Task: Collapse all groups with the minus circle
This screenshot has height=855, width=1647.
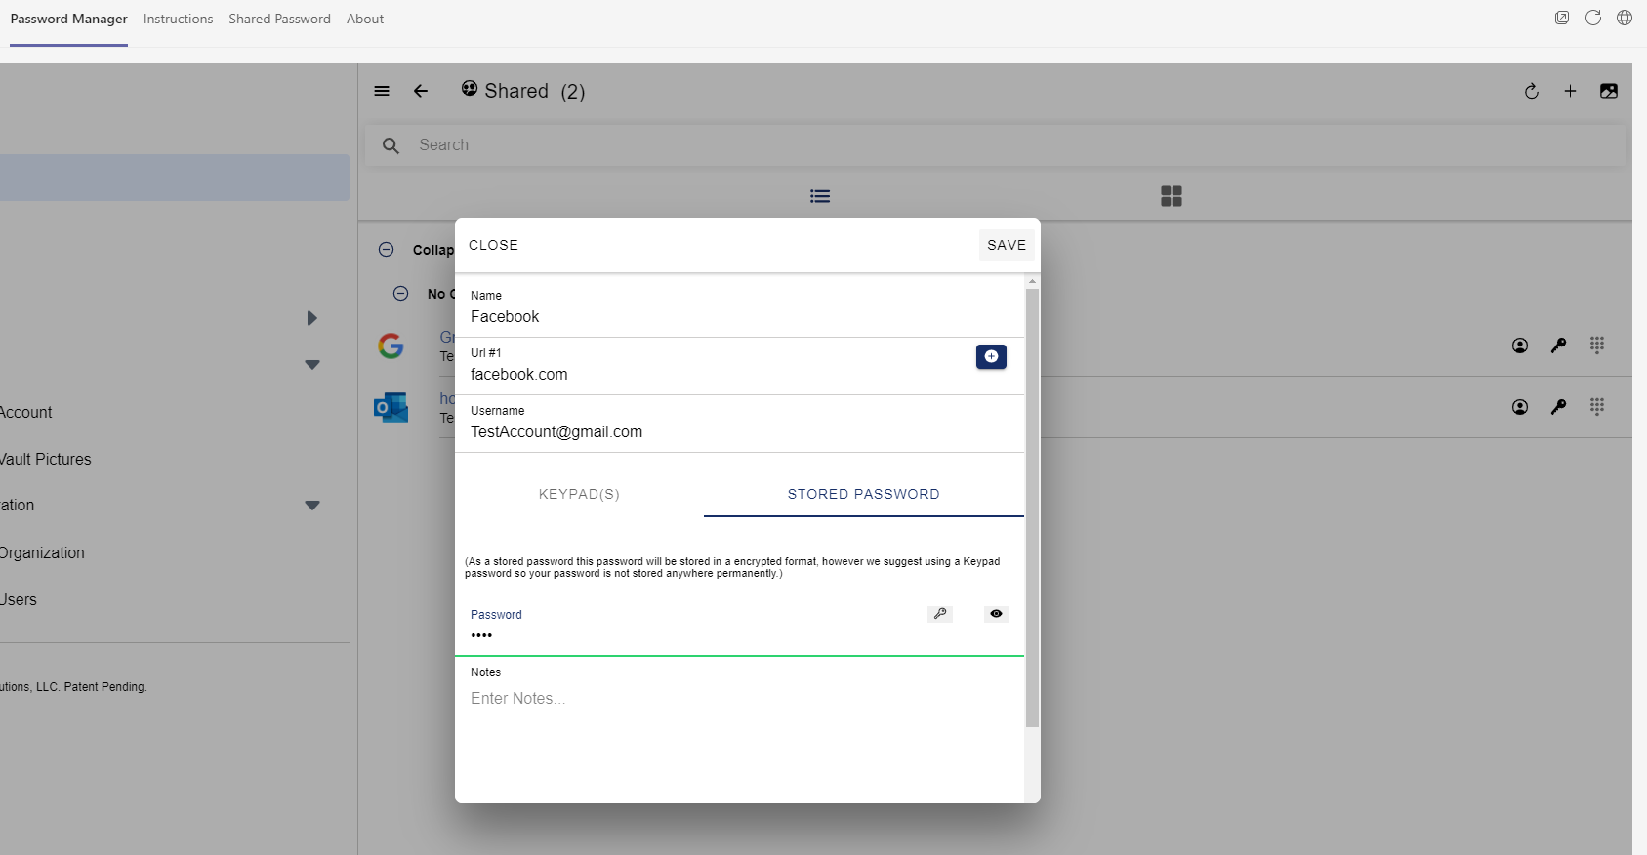Action: (387, 250)
